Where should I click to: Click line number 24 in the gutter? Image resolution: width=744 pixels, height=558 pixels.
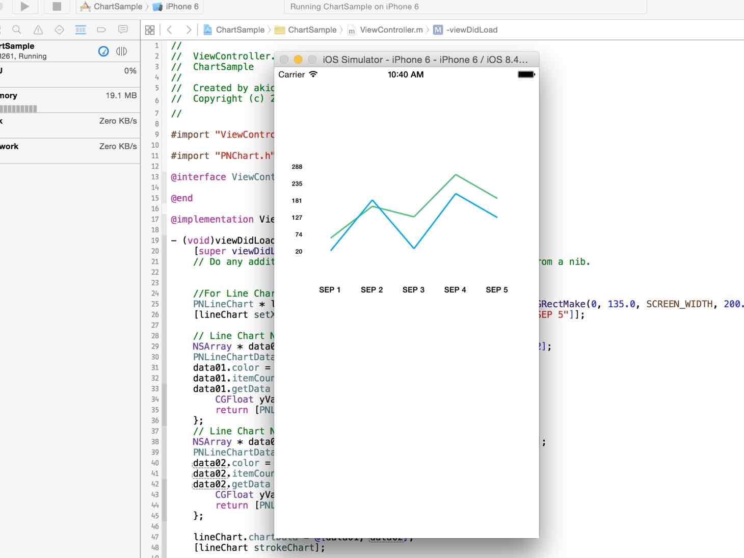click(x=155, y=294)
